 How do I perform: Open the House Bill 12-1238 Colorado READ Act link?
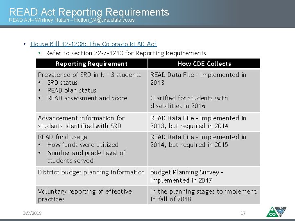click(x=93, y=44)
